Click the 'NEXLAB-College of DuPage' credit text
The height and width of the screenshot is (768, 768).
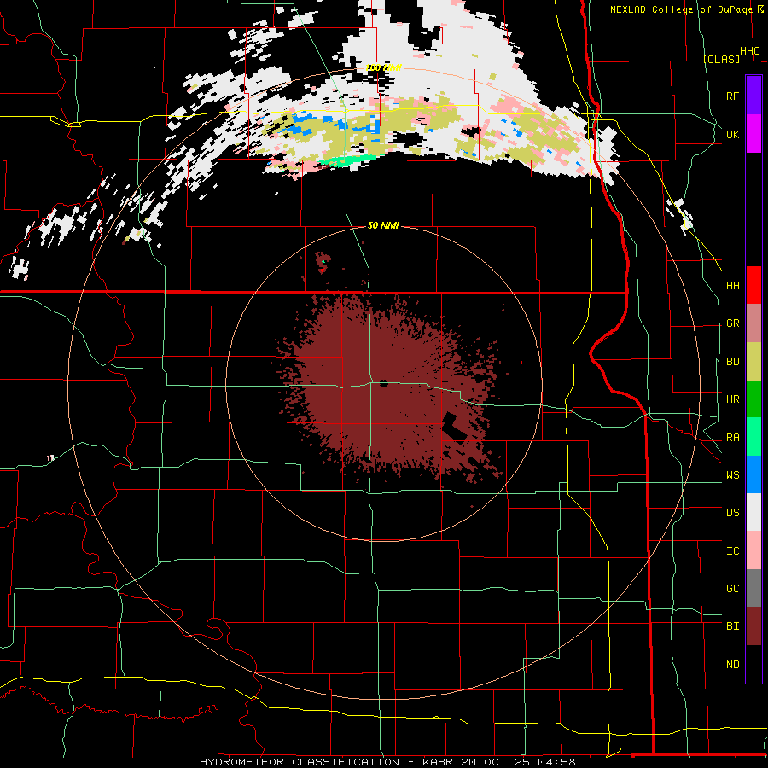pos(681,9)
